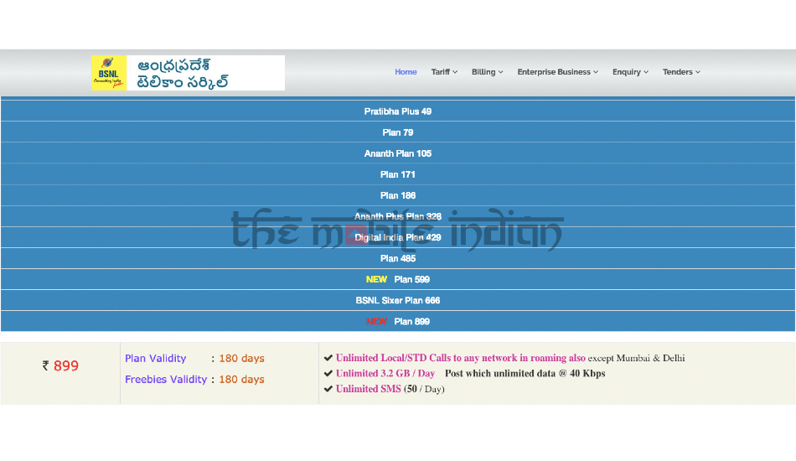Select the Plan 79 row
The width and height of the screenshot is (796, 461).
point(398,132)
